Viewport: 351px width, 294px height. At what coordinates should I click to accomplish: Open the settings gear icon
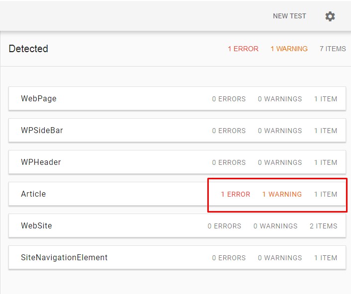click(330, 16)
